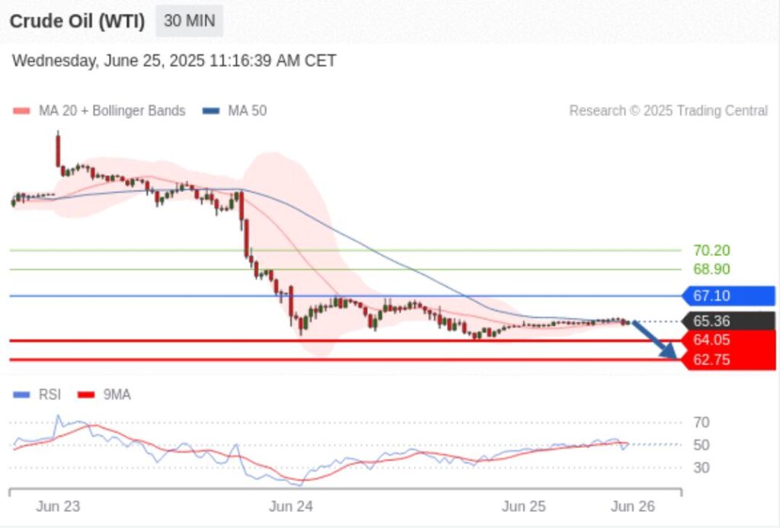
Task: Click the Jun 25 date axis marker
Action: tap(524, 507)
